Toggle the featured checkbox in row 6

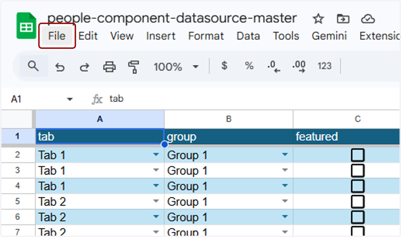click(358, 217)
